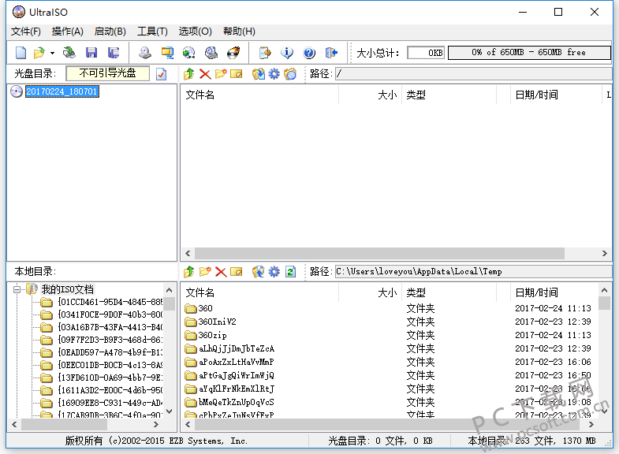Open the blue info icon in toolbar
619x454 pixels.
[287, 53]
